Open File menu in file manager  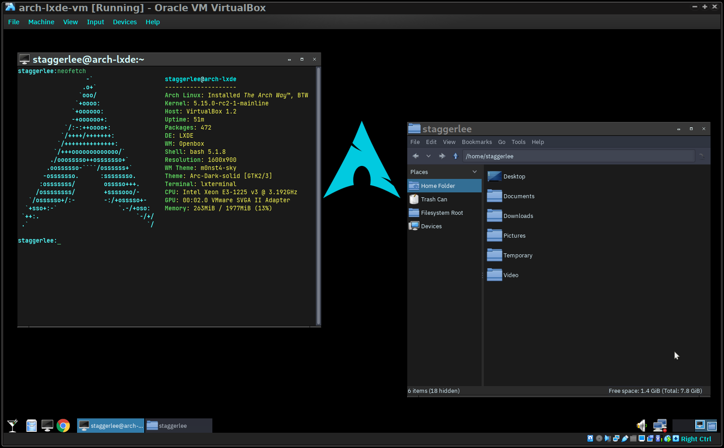click(415, 142)
